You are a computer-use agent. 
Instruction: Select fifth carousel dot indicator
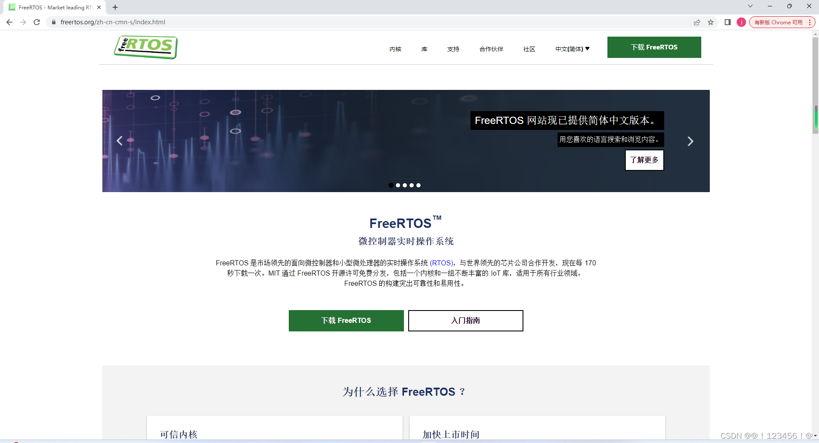point(418,185)
